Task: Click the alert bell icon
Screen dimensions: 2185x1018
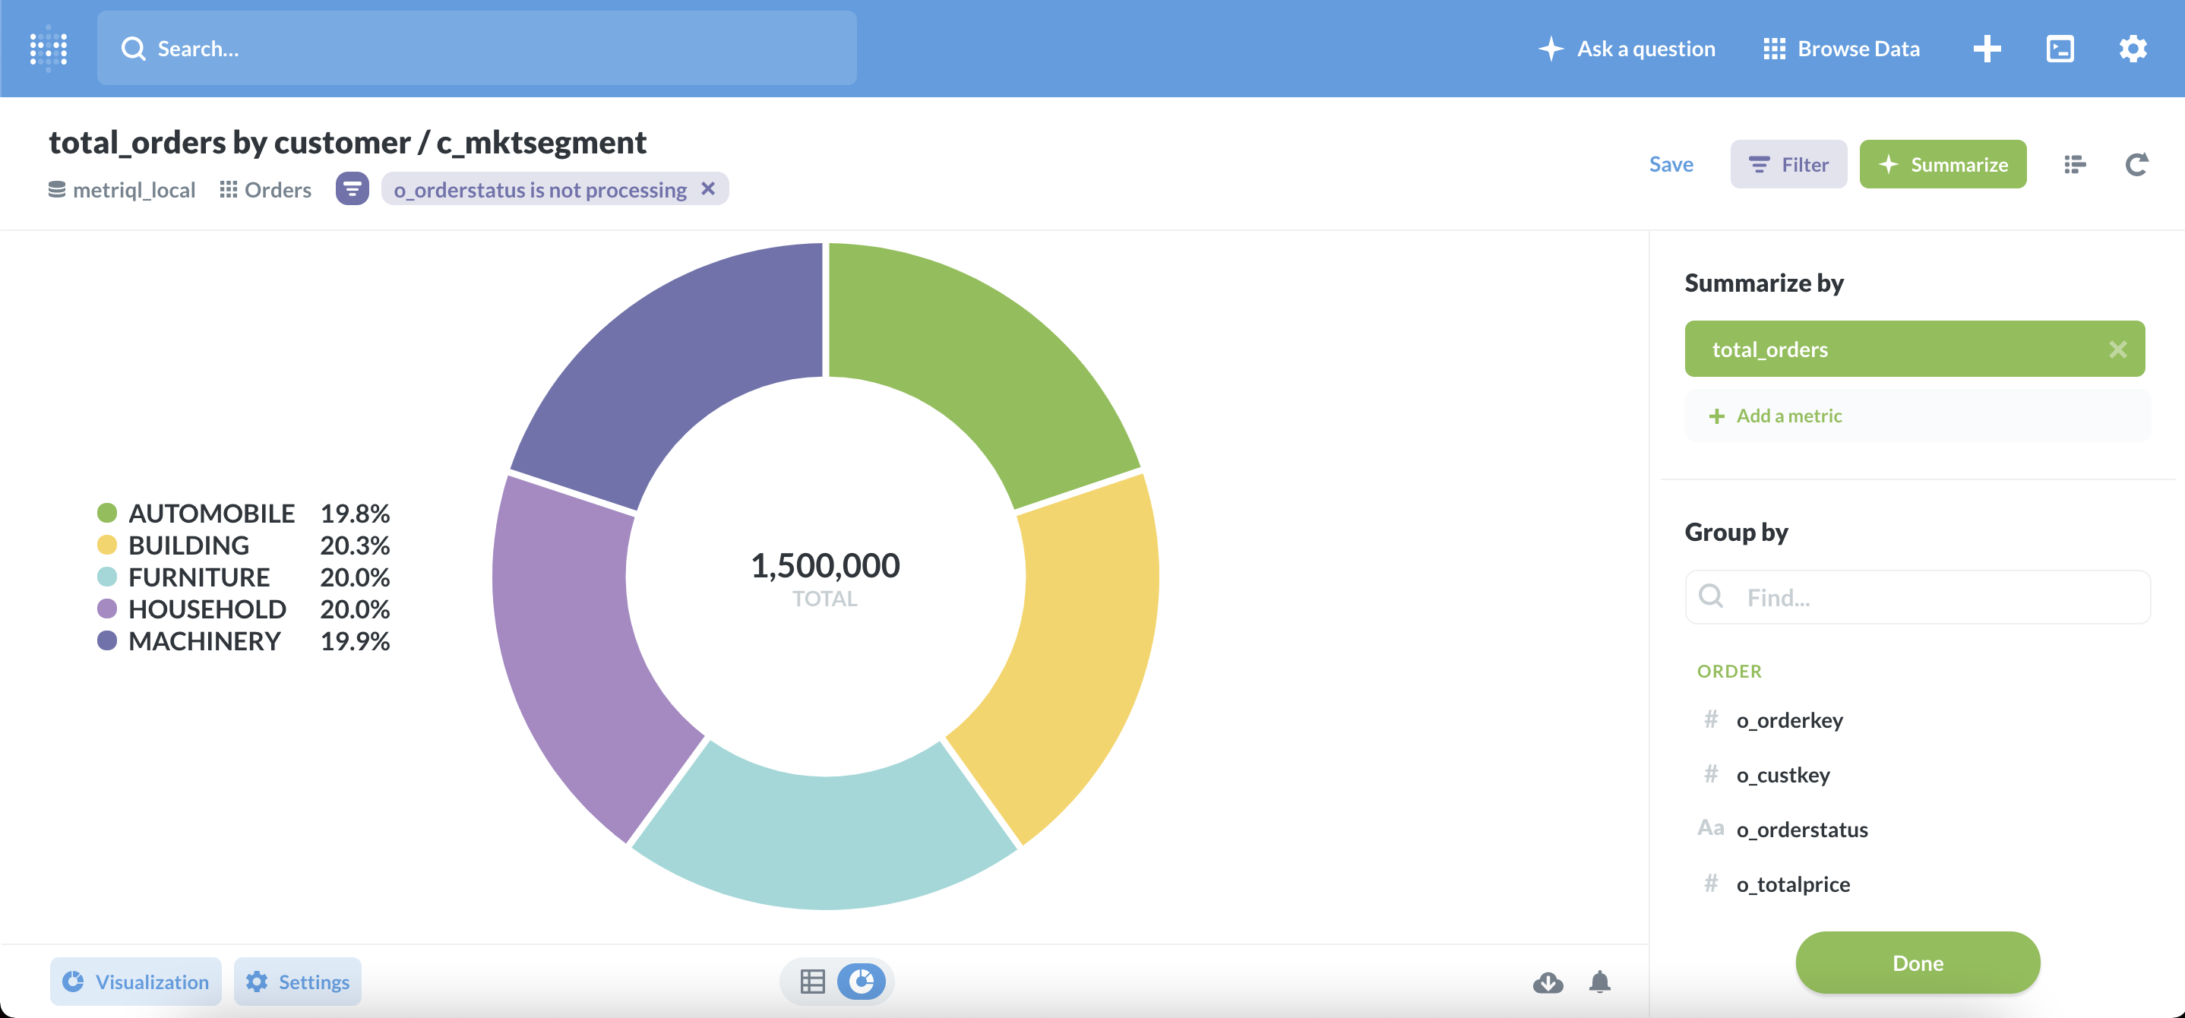Action: tap(1599, 982)
